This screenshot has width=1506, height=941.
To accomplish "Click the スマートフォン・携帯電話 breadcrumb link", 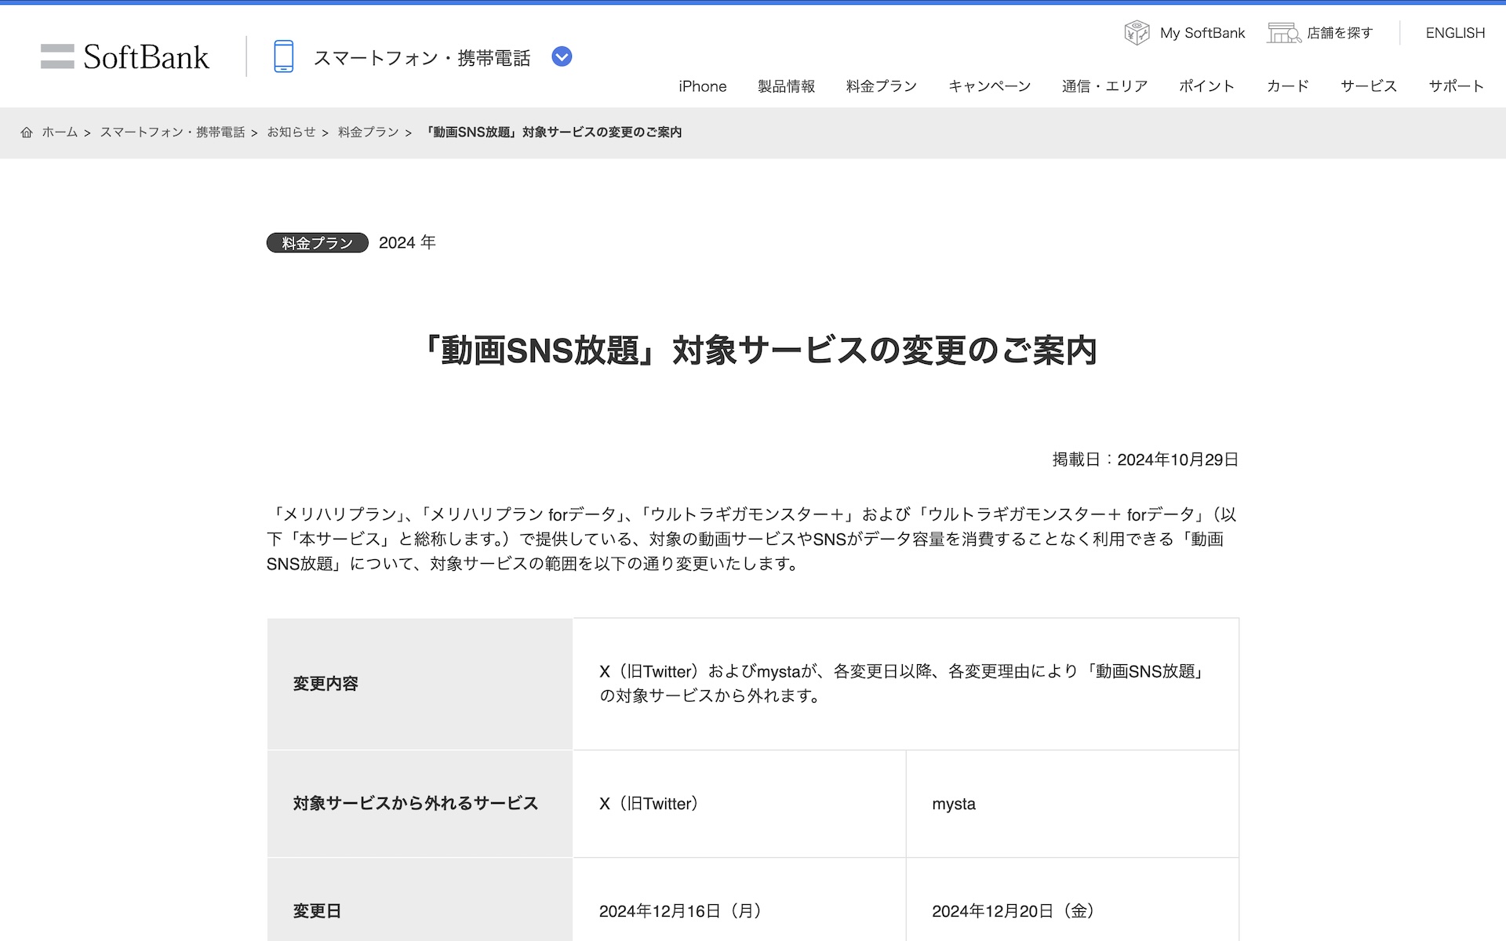I will tap(173, 133).
